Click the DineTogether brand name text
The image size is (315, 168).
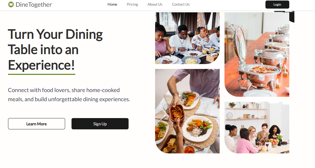34,5
